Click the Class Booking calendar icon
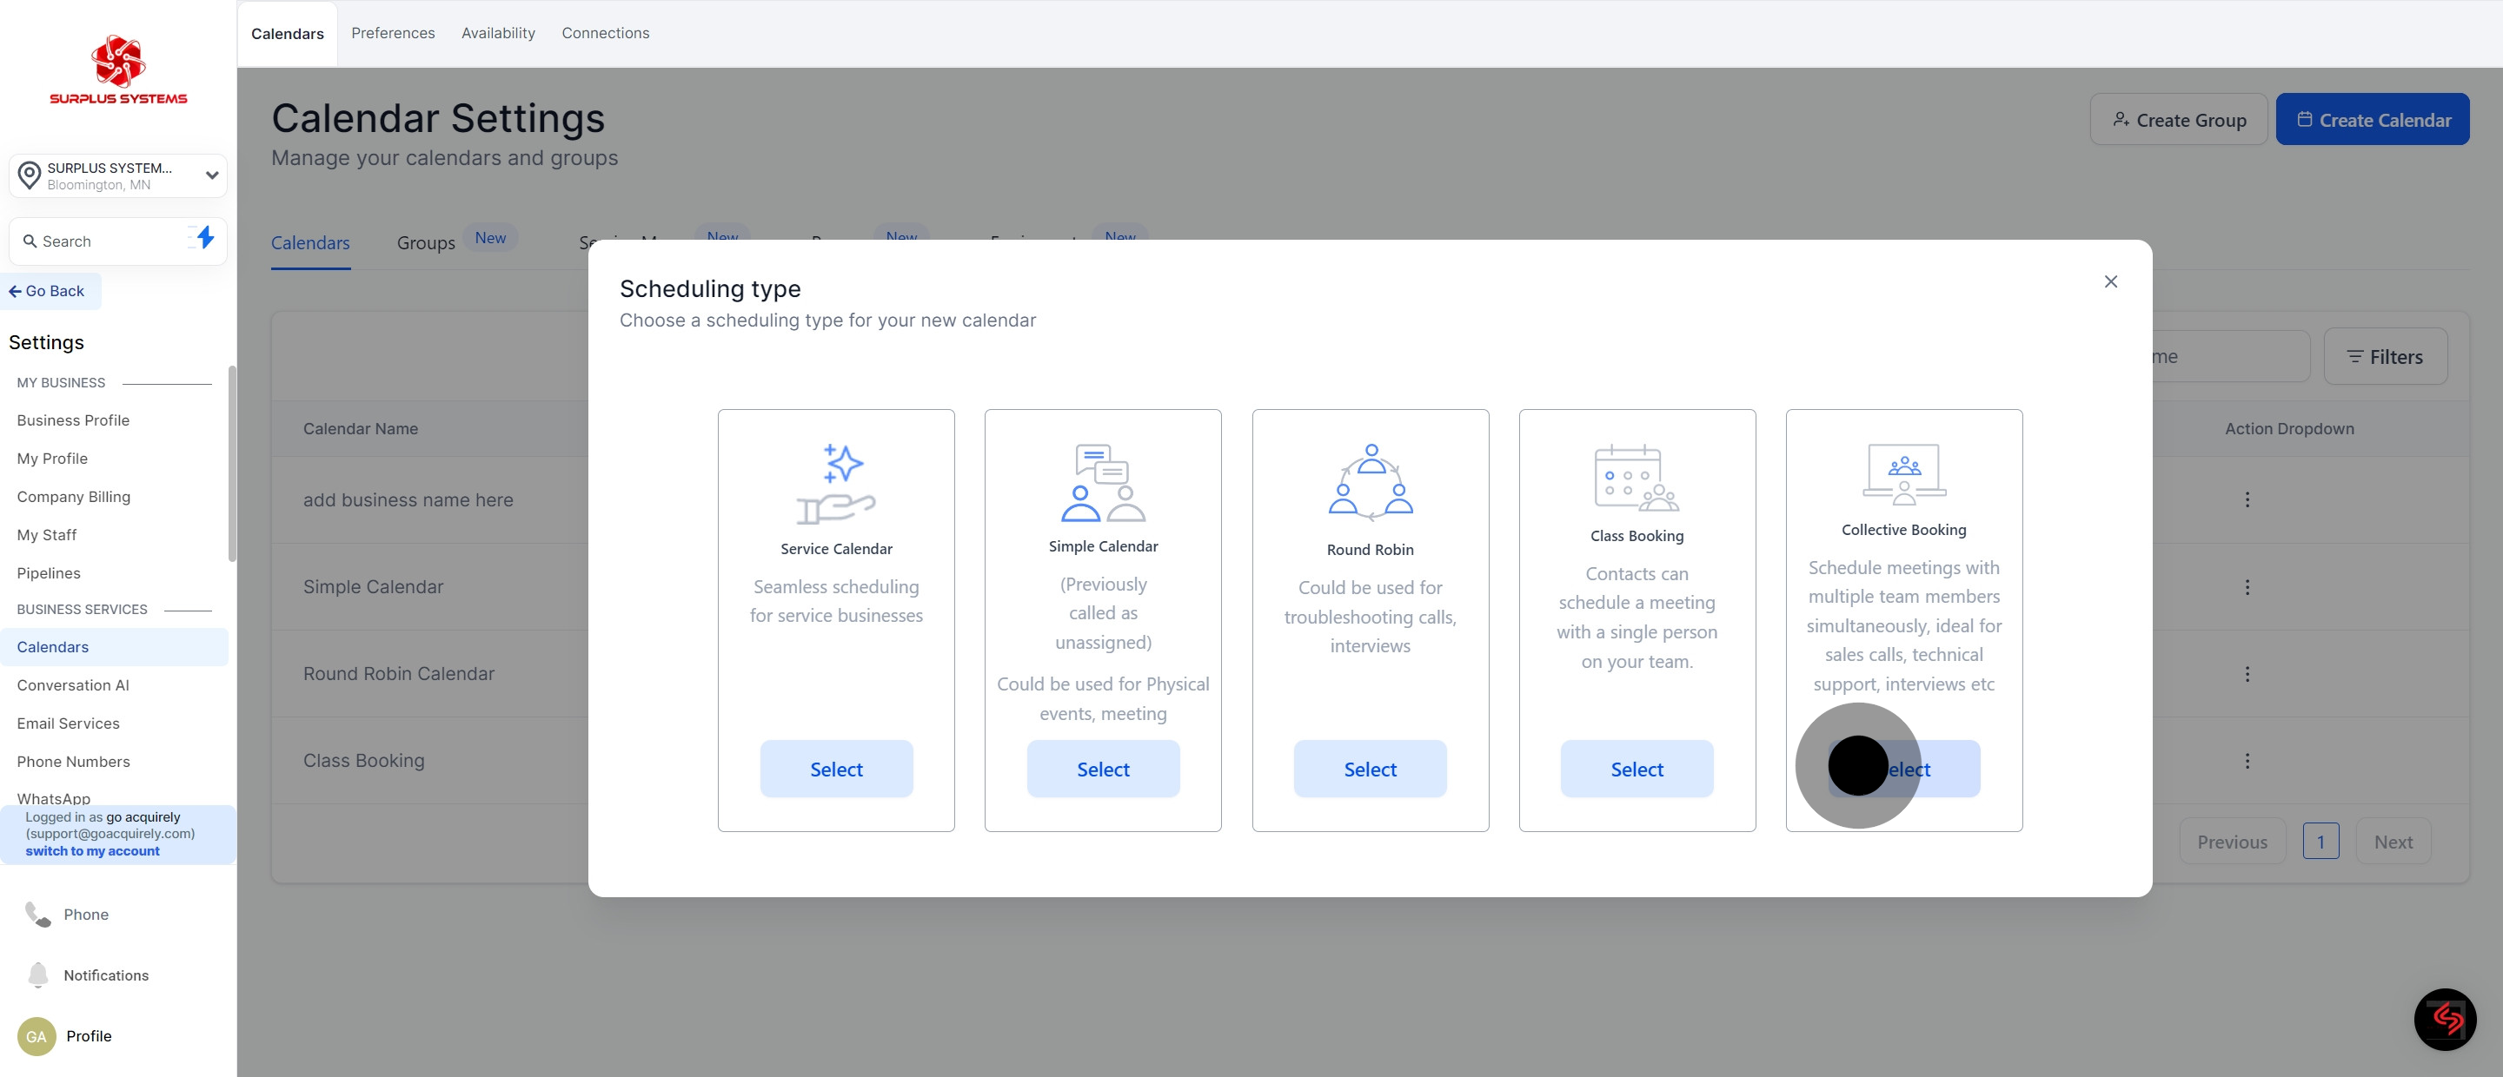The width and height of the screenshot is (2503, 1077). pyautogui.click(x=1637, y=478)
